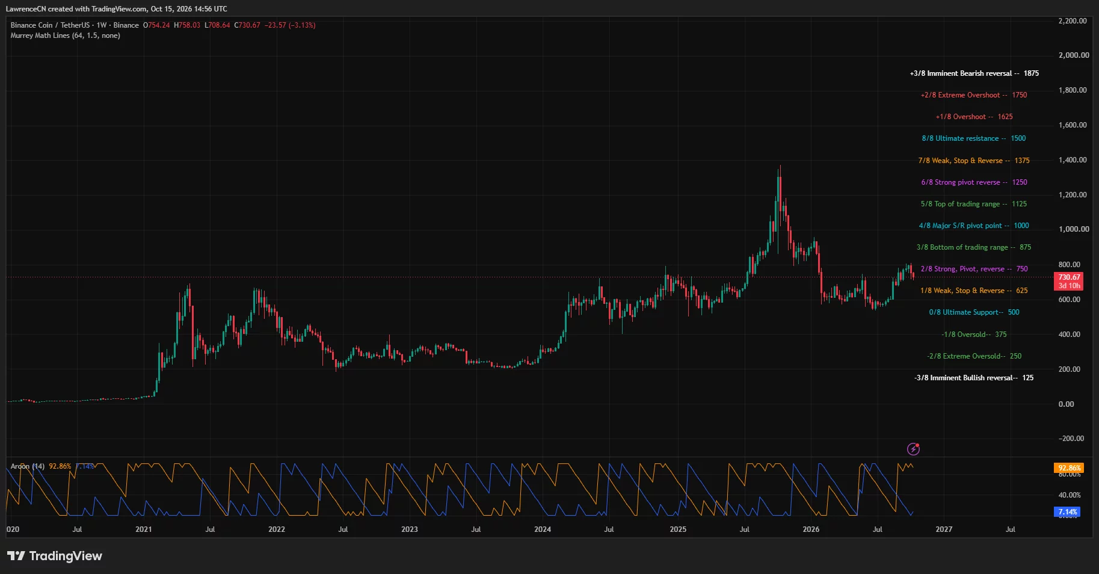1099x574 pixels.
Task: Click the 1,000.00 price axis label
Action: pos(1074,229)
